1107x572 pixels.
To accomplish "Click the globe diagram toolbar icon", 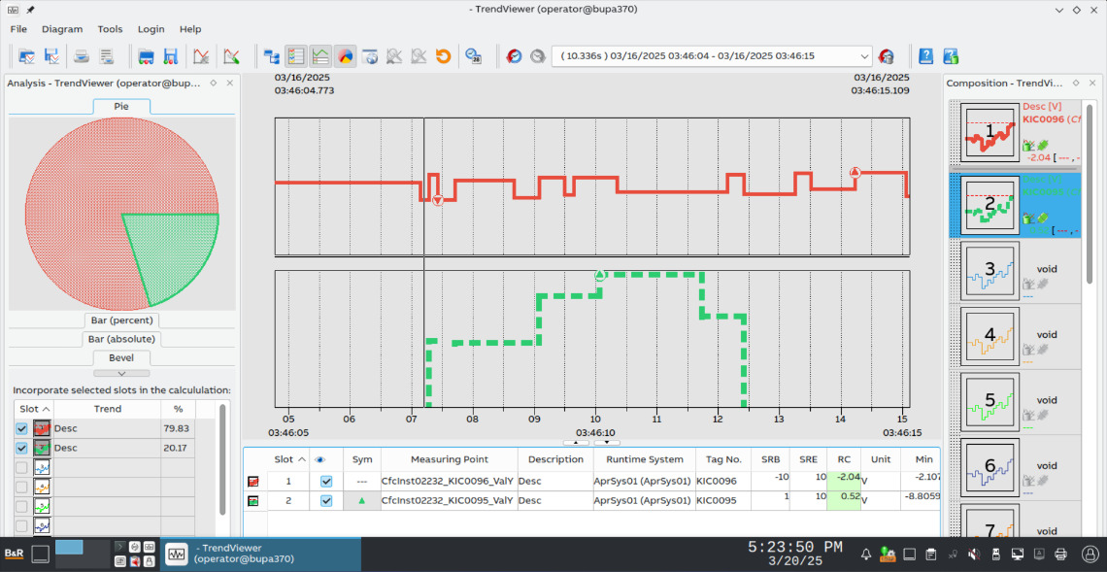I will coord(369,56).
